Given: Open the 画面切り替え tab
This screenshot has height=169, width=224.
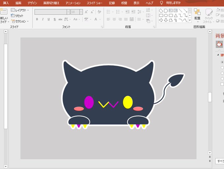Looking at the screenshot, I should 51,3.
